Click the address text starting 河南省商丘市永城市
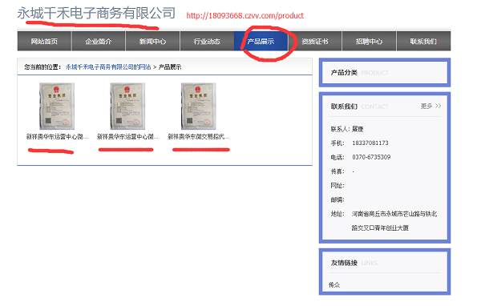 [394, 221]
